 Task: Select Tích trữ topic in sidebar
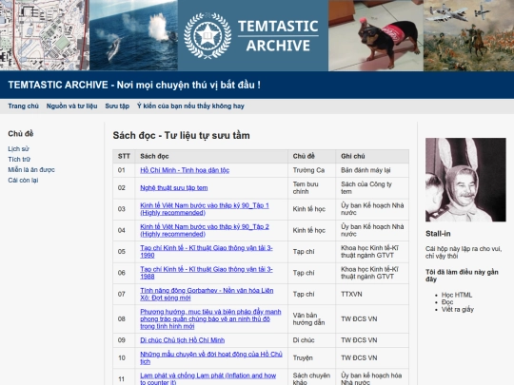(19, 160)
